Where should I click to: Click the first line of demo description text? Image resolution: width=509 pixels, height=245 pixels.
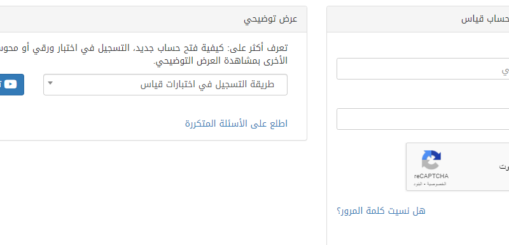(144, 48)
